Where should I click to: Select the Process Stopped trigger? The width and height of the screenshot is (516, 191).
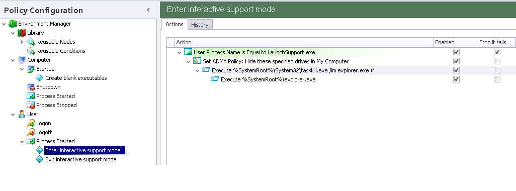[56, 105]
